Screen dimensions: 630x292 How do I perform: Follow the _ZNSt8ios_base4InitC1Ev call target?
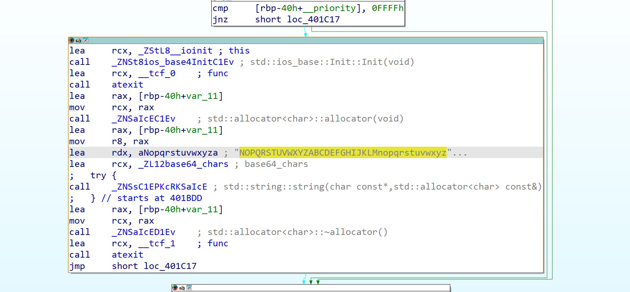pyautogui.click(x=173, y=62)
